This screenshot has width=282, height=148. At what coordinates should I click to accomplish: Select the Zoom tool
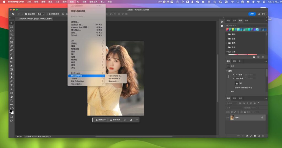[x=11, y=101]
